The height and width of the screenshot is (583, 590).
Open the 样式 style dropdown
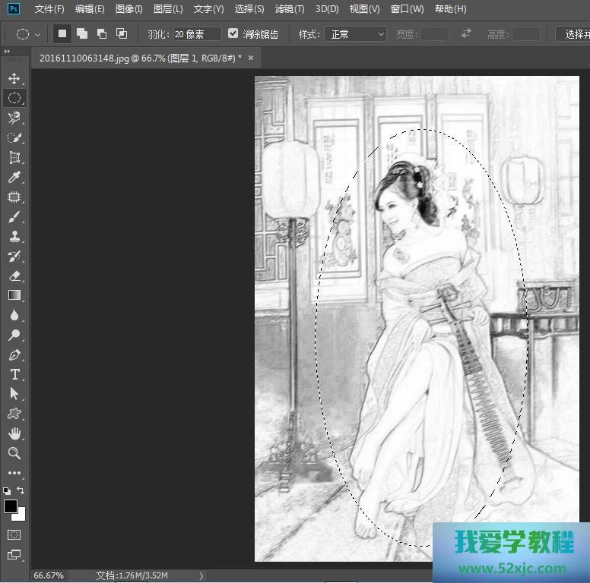[355, 34]
